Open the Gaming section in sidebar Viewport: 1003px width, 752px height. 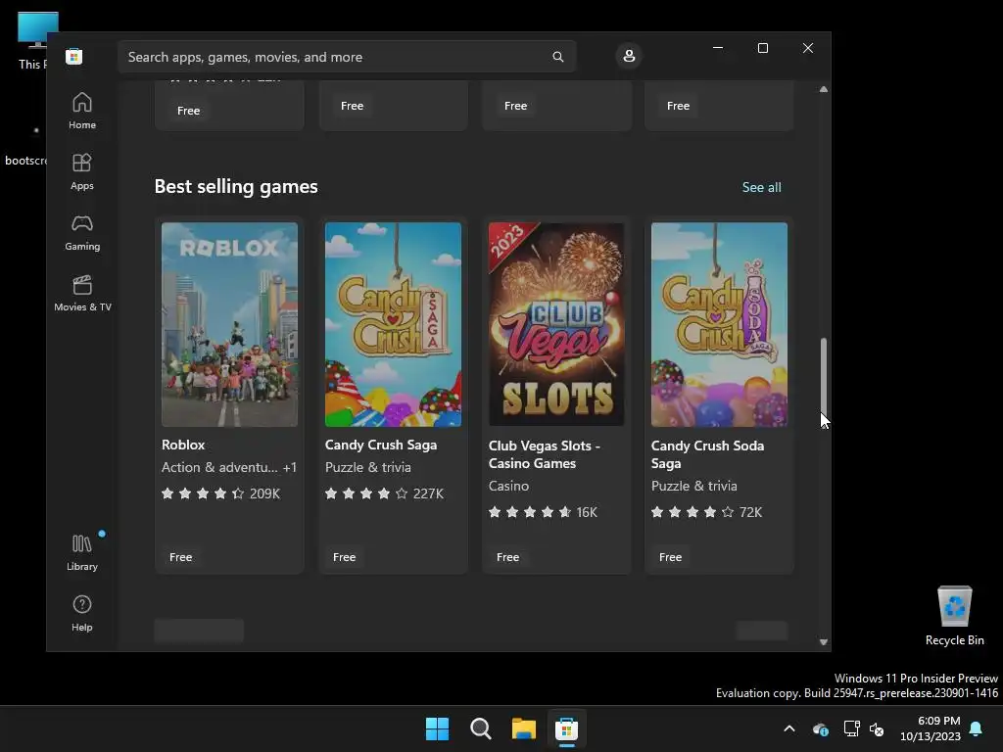coord(82,232)
